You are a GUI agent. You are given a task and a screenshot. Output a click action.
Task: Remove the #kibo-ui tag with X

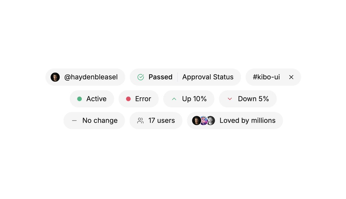point(291,77)
